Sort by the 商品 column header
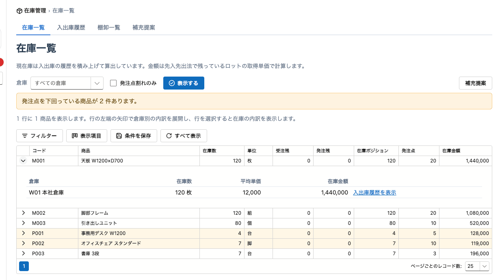 click(x=139, y=151)
